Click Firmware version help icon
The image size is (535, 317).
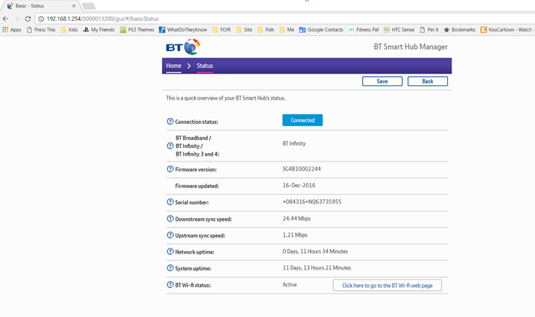[170, 169]
